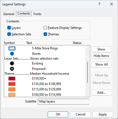Screen dimensions: 118x119
Task: Click the Proposed ring symbol
Action: click(12, 69)
